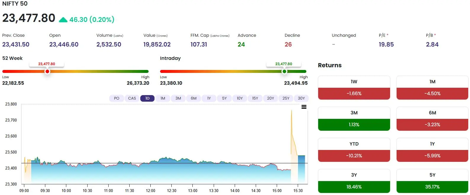This screenshot has height=195, width=470.
Task: Click the Advance count 24
Action: 241,44
